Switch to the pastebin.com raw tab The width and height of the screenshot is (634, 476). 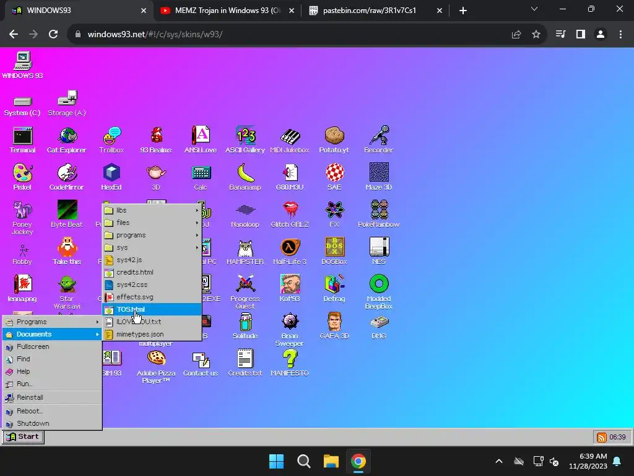(x=375, y=11)
